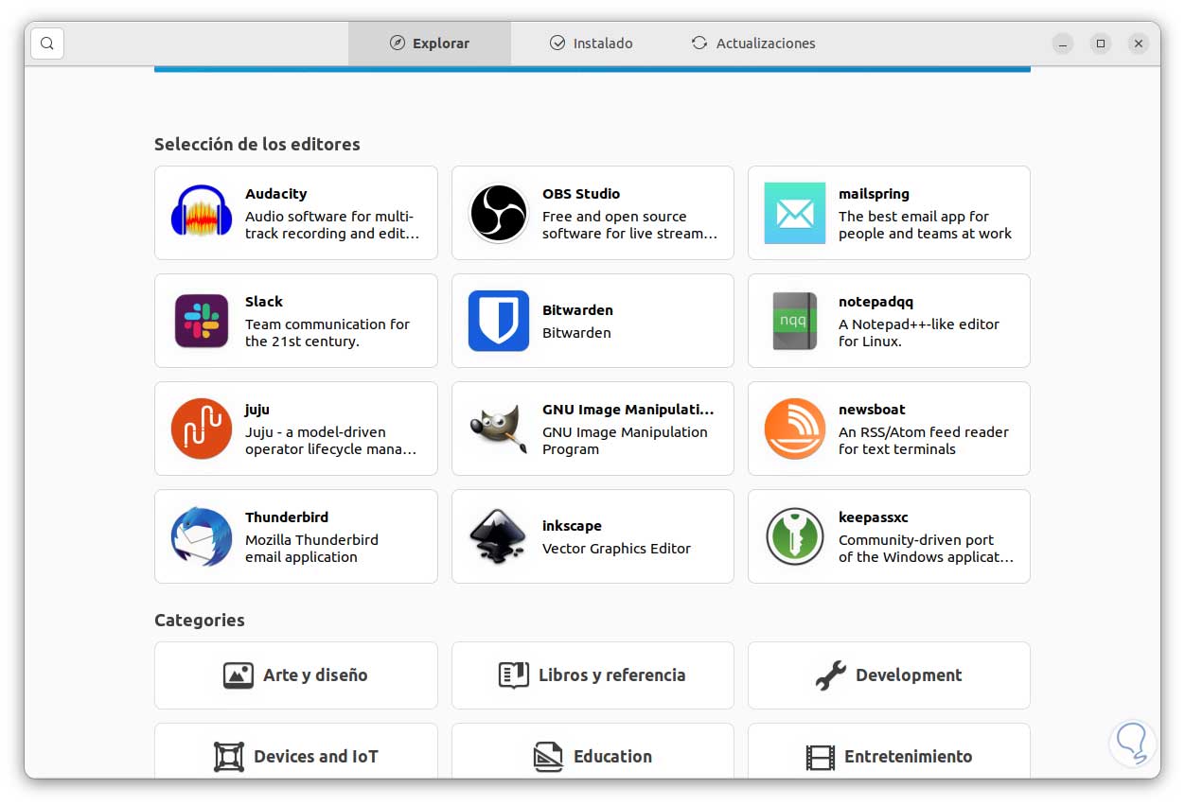Open the Audacity app title
The width and height of the screenshot is (1185, 806).
(276, 194)
